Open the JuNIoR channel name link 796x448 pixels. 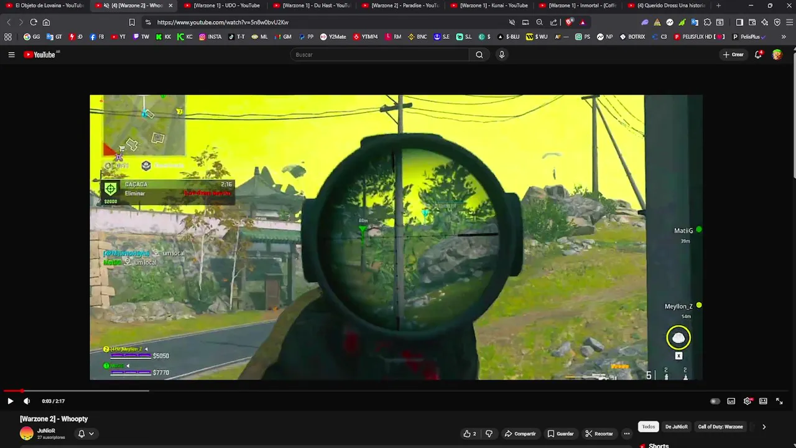[x=46, y=430]
